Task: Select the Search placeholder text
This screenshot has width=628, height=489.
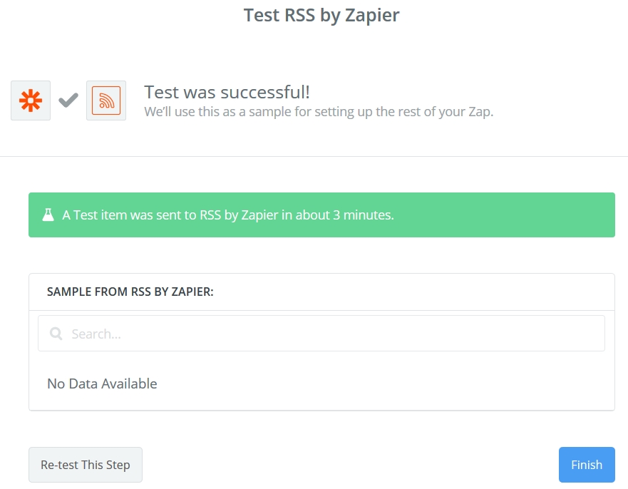Action: click(96, 334)
